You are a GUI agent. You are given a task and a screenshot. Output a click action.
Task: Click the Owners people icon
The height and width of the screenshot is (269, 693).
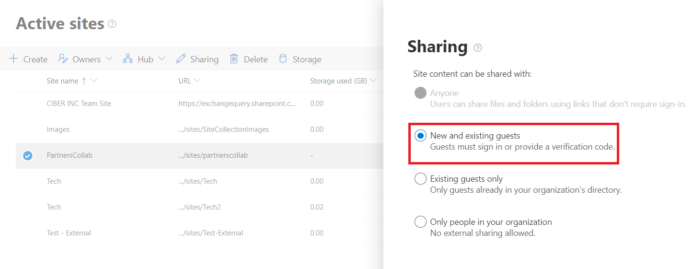tap(63, 59)
